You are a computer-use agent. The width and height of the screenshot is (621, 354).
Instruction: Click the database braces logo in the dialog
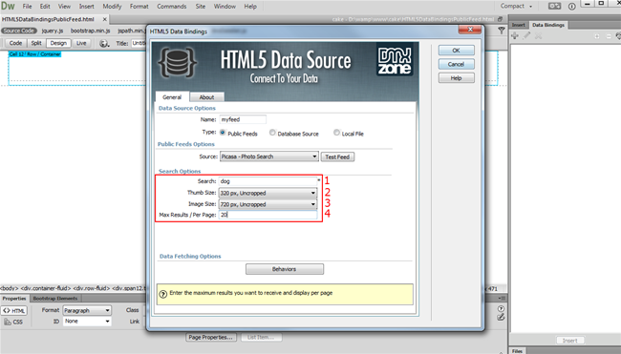(177, 62)
